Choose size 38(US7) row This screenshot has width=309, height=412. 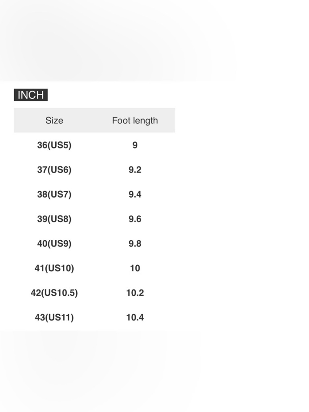pyautogui.click(x=95, y=194)
